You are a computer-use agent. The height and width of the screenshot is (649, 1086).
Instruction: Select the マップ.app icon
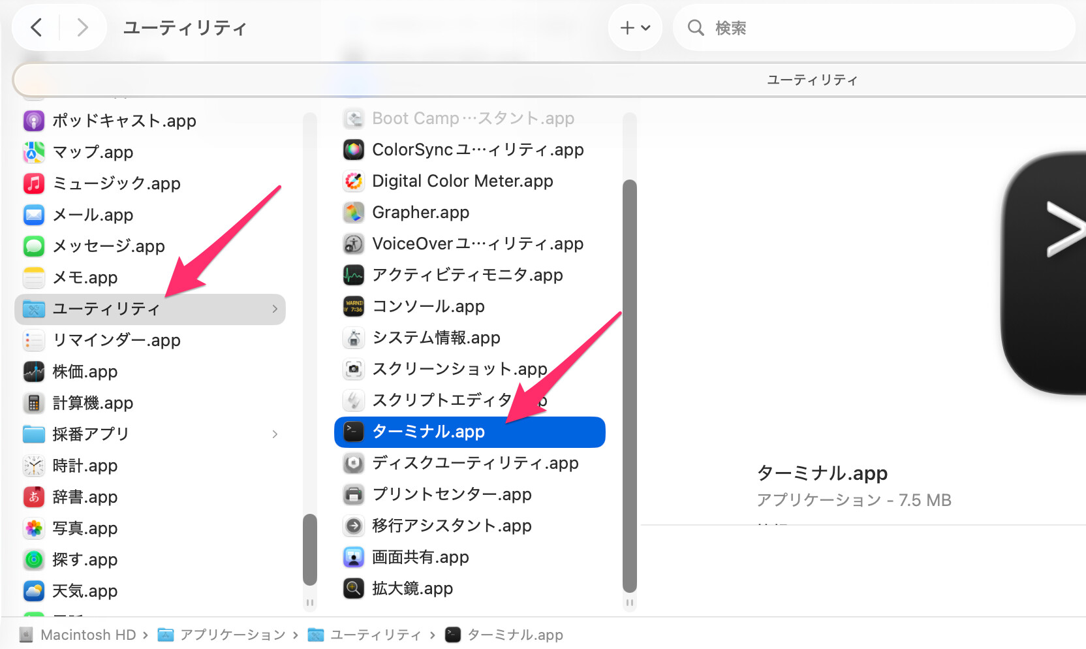(x=34, y=152)
